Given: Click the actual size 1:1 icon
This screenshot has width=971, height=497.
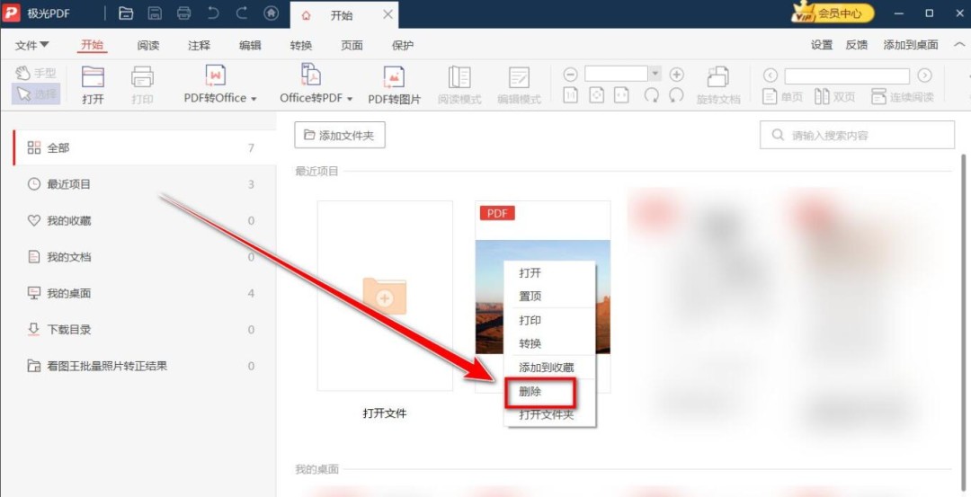Looking at the screenshot, I should (570, 95).
